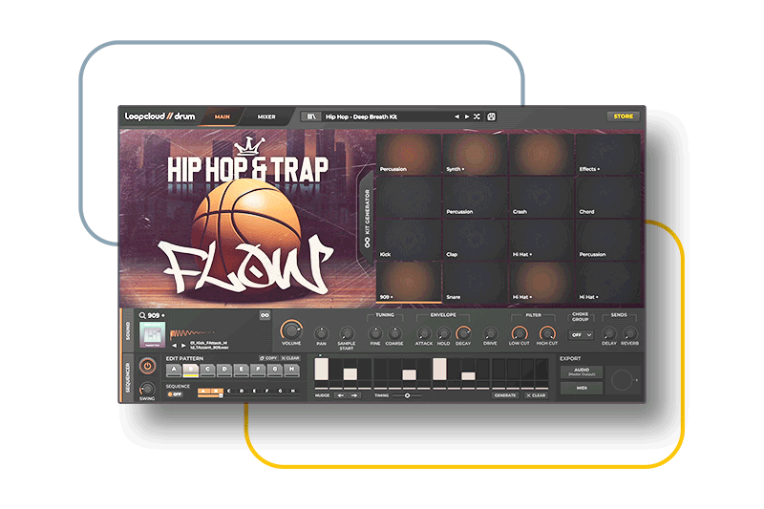Toggle the Sequence OFF switch
This screenshot has height=509, width=764.
175,393
